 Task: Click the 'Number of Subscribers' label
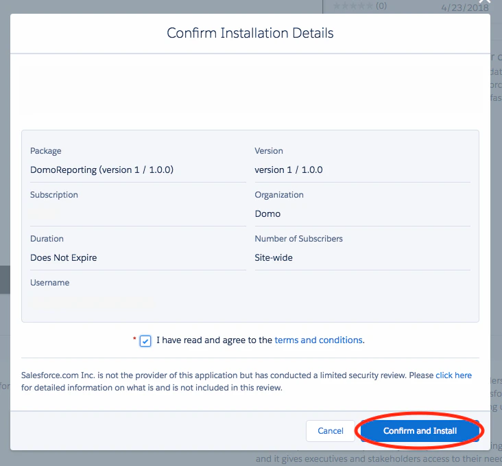click(x=298, y=239)
